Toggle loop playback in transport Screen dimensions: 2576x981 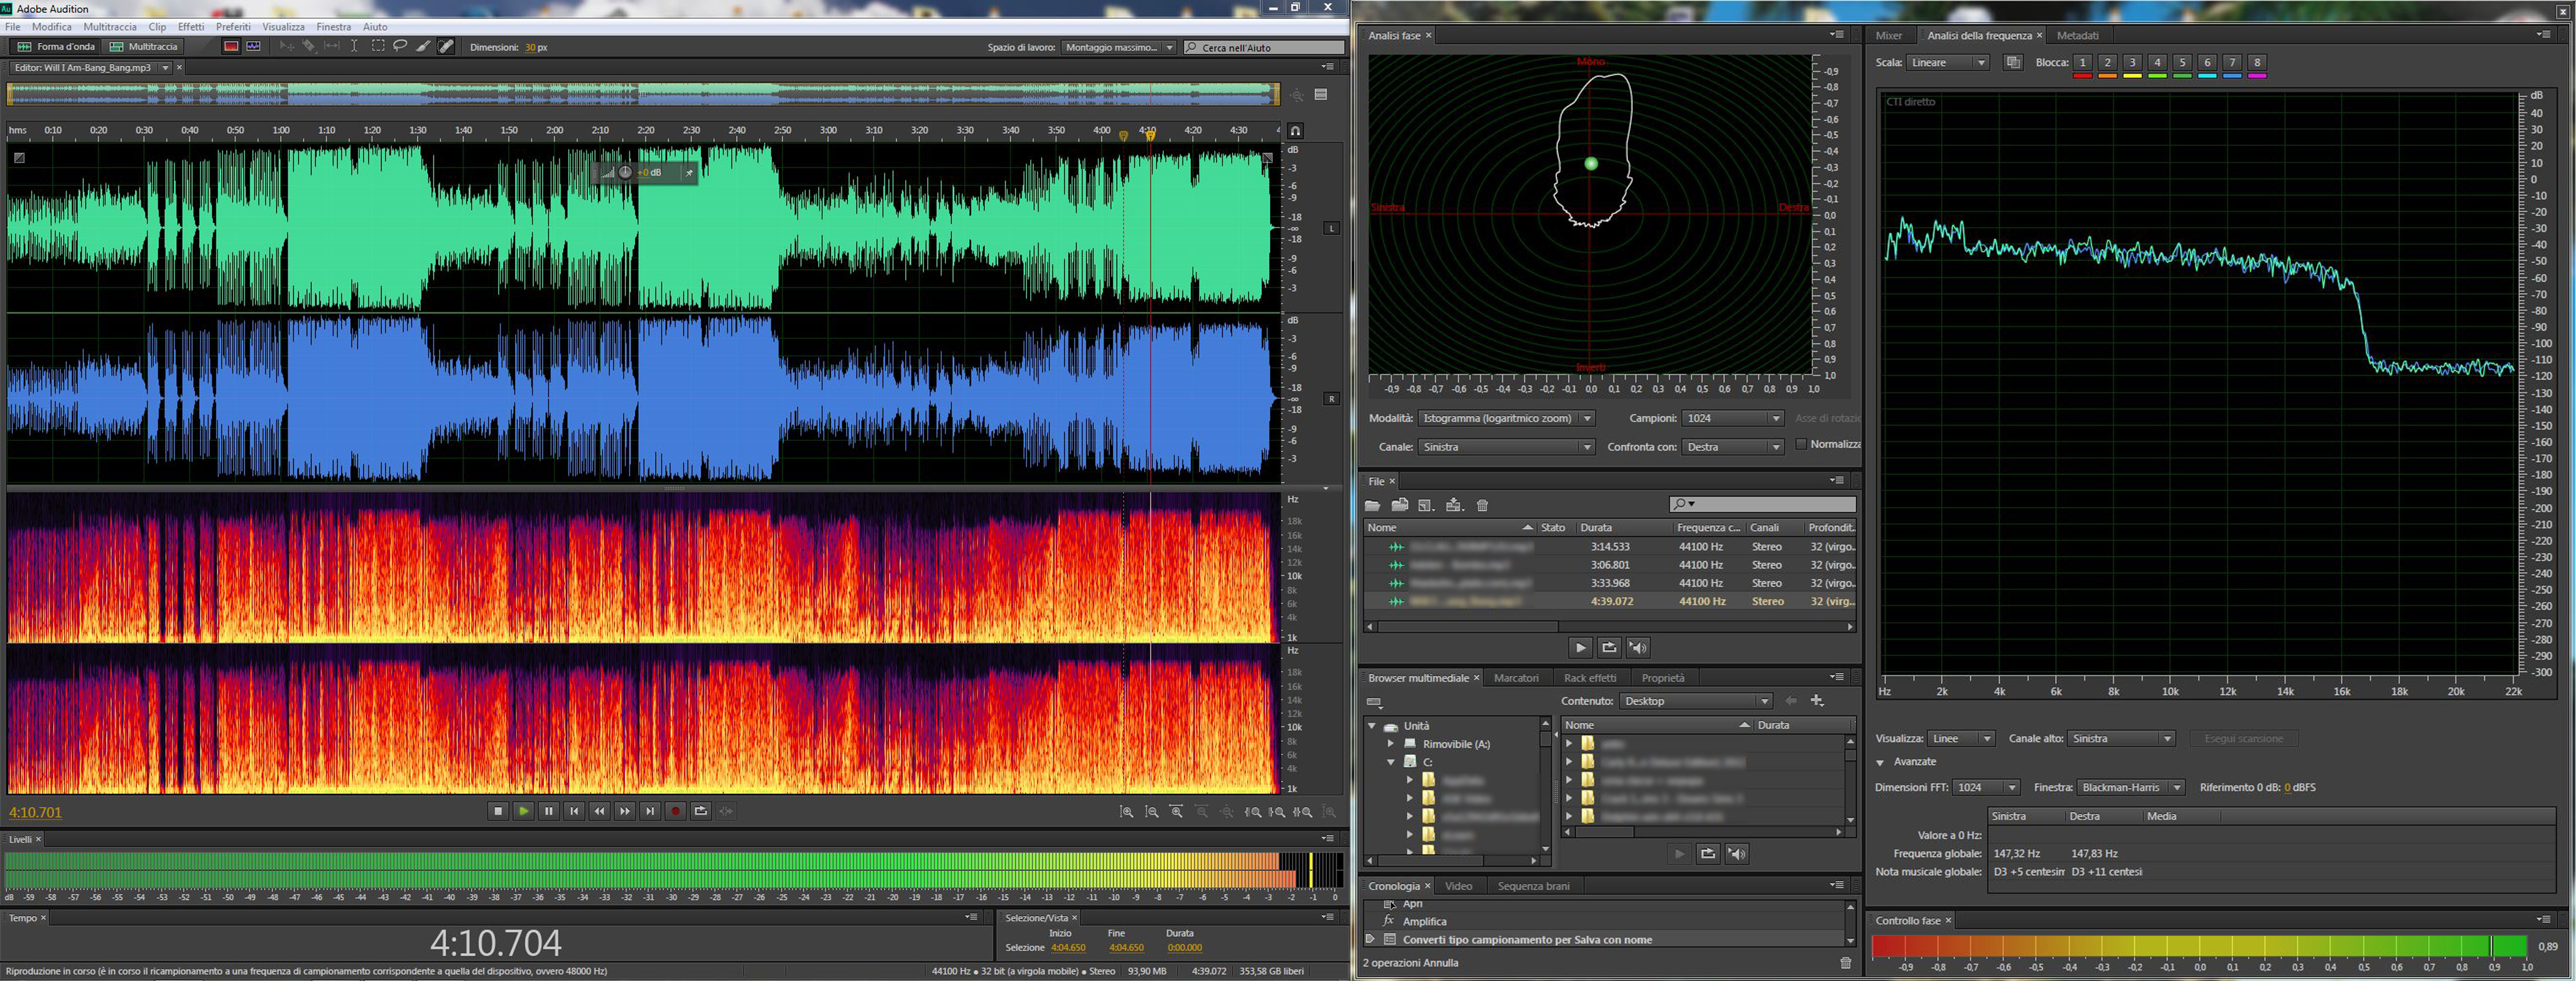701,811
